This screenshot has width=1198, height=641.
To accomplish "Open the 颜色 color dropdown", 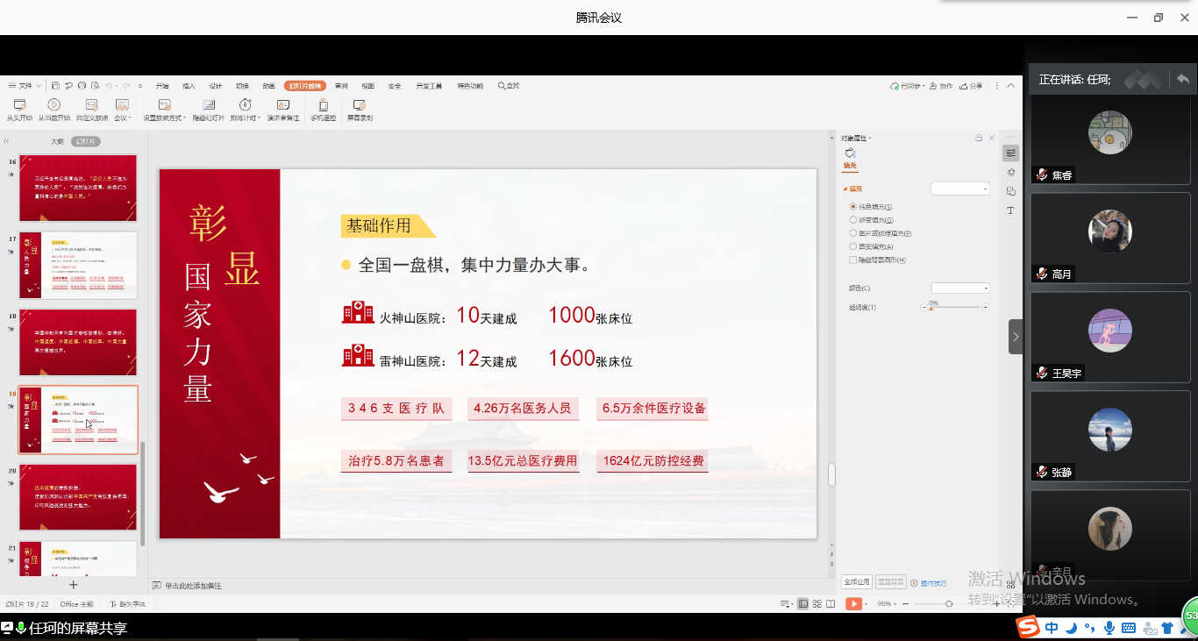I will [x=960, y=288].
